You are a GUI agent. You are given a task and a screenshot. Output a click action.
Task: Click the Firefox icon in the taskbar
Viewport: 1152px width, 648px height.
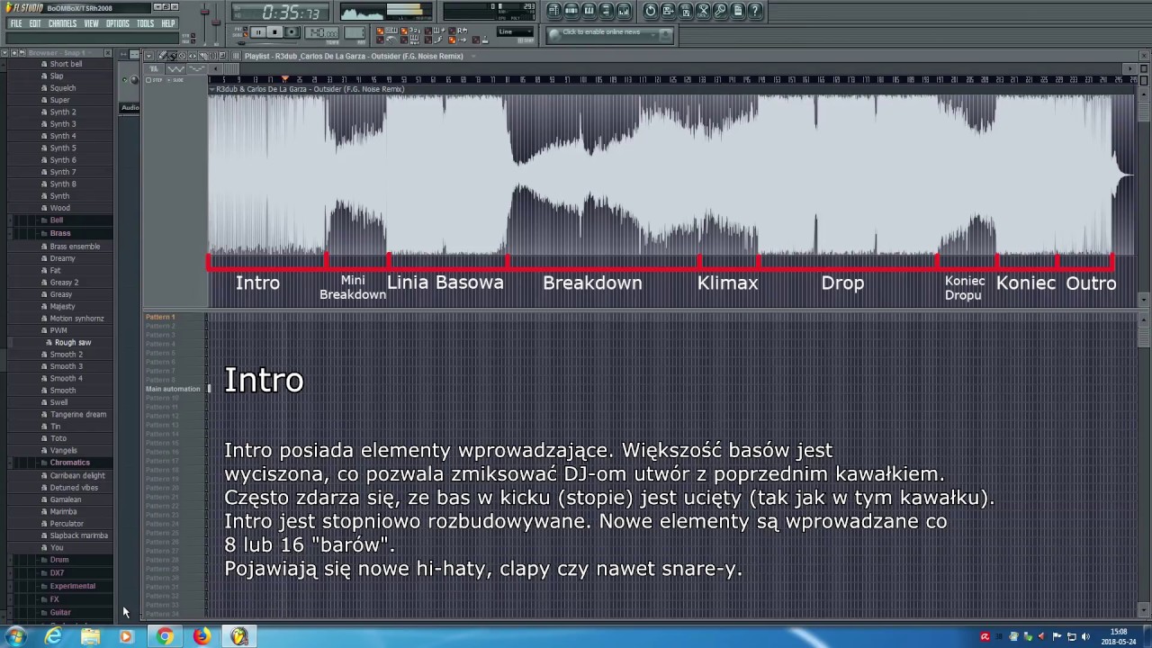(x=202, y=636)
